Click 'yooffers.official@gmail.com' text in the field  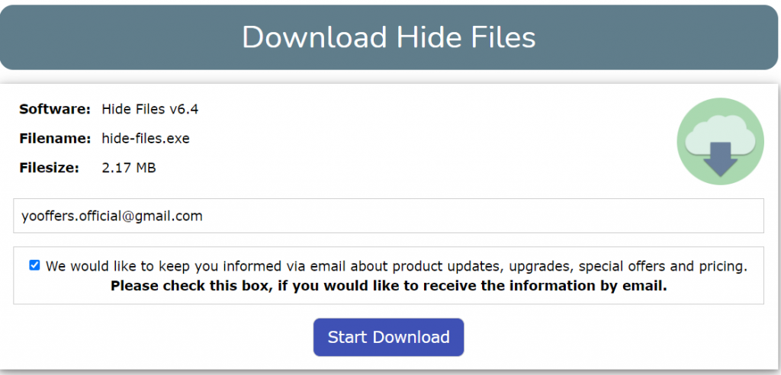click(112, 216)
